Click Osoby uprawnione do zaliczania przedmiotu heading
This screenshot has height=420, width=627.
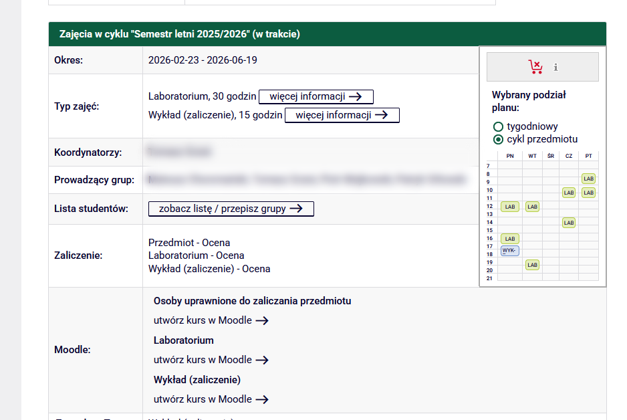pyautogui.click(x=252, y=301)
